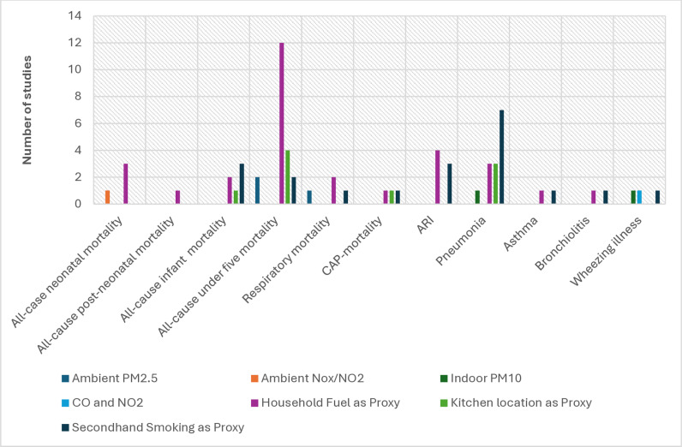Click the Ambient PM2.5 legend color swatch
The image size is (682, 447).
(x=65, y=378)
